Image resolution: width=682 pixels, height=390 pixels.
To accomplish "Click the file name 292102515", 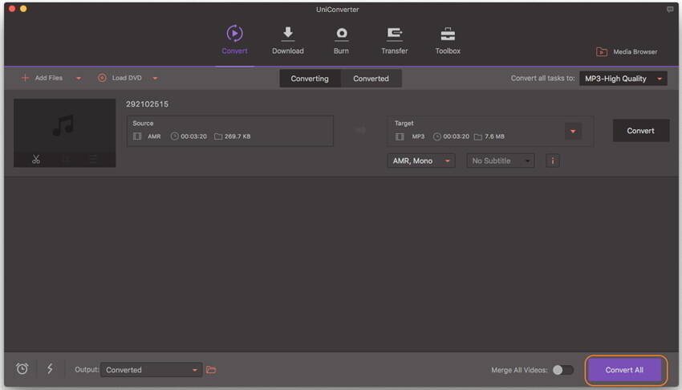I will [x=147, y=104].
